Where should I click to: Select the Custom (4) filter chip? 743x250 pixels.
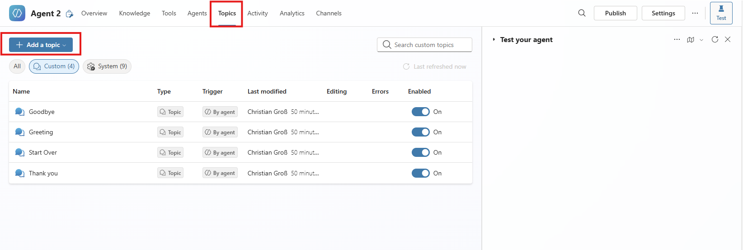pos(54,66)
